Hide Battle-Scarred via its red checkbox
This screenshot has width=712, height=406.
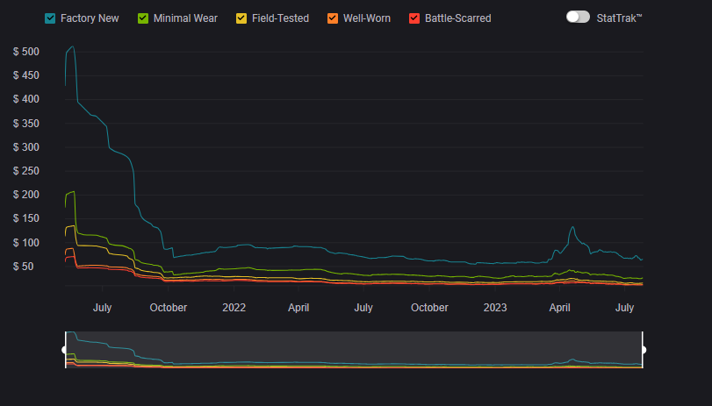(413, 18)
